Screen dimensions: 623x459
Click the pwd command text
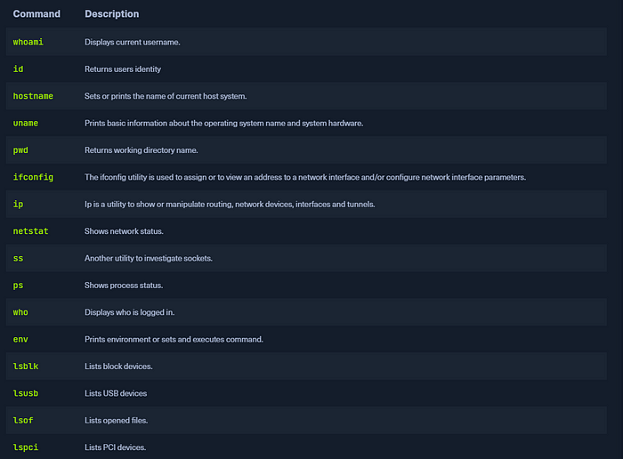click(20, 150)
